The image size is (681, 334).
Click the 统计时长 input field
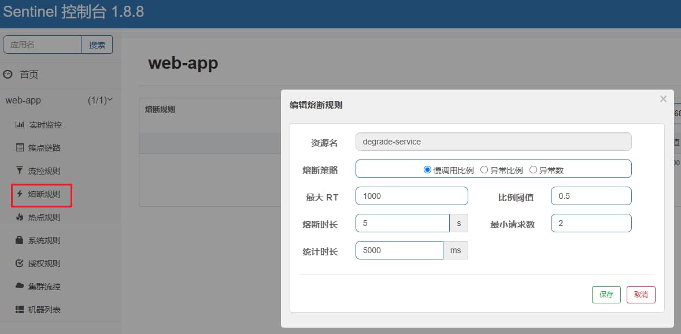click(399, 250)
